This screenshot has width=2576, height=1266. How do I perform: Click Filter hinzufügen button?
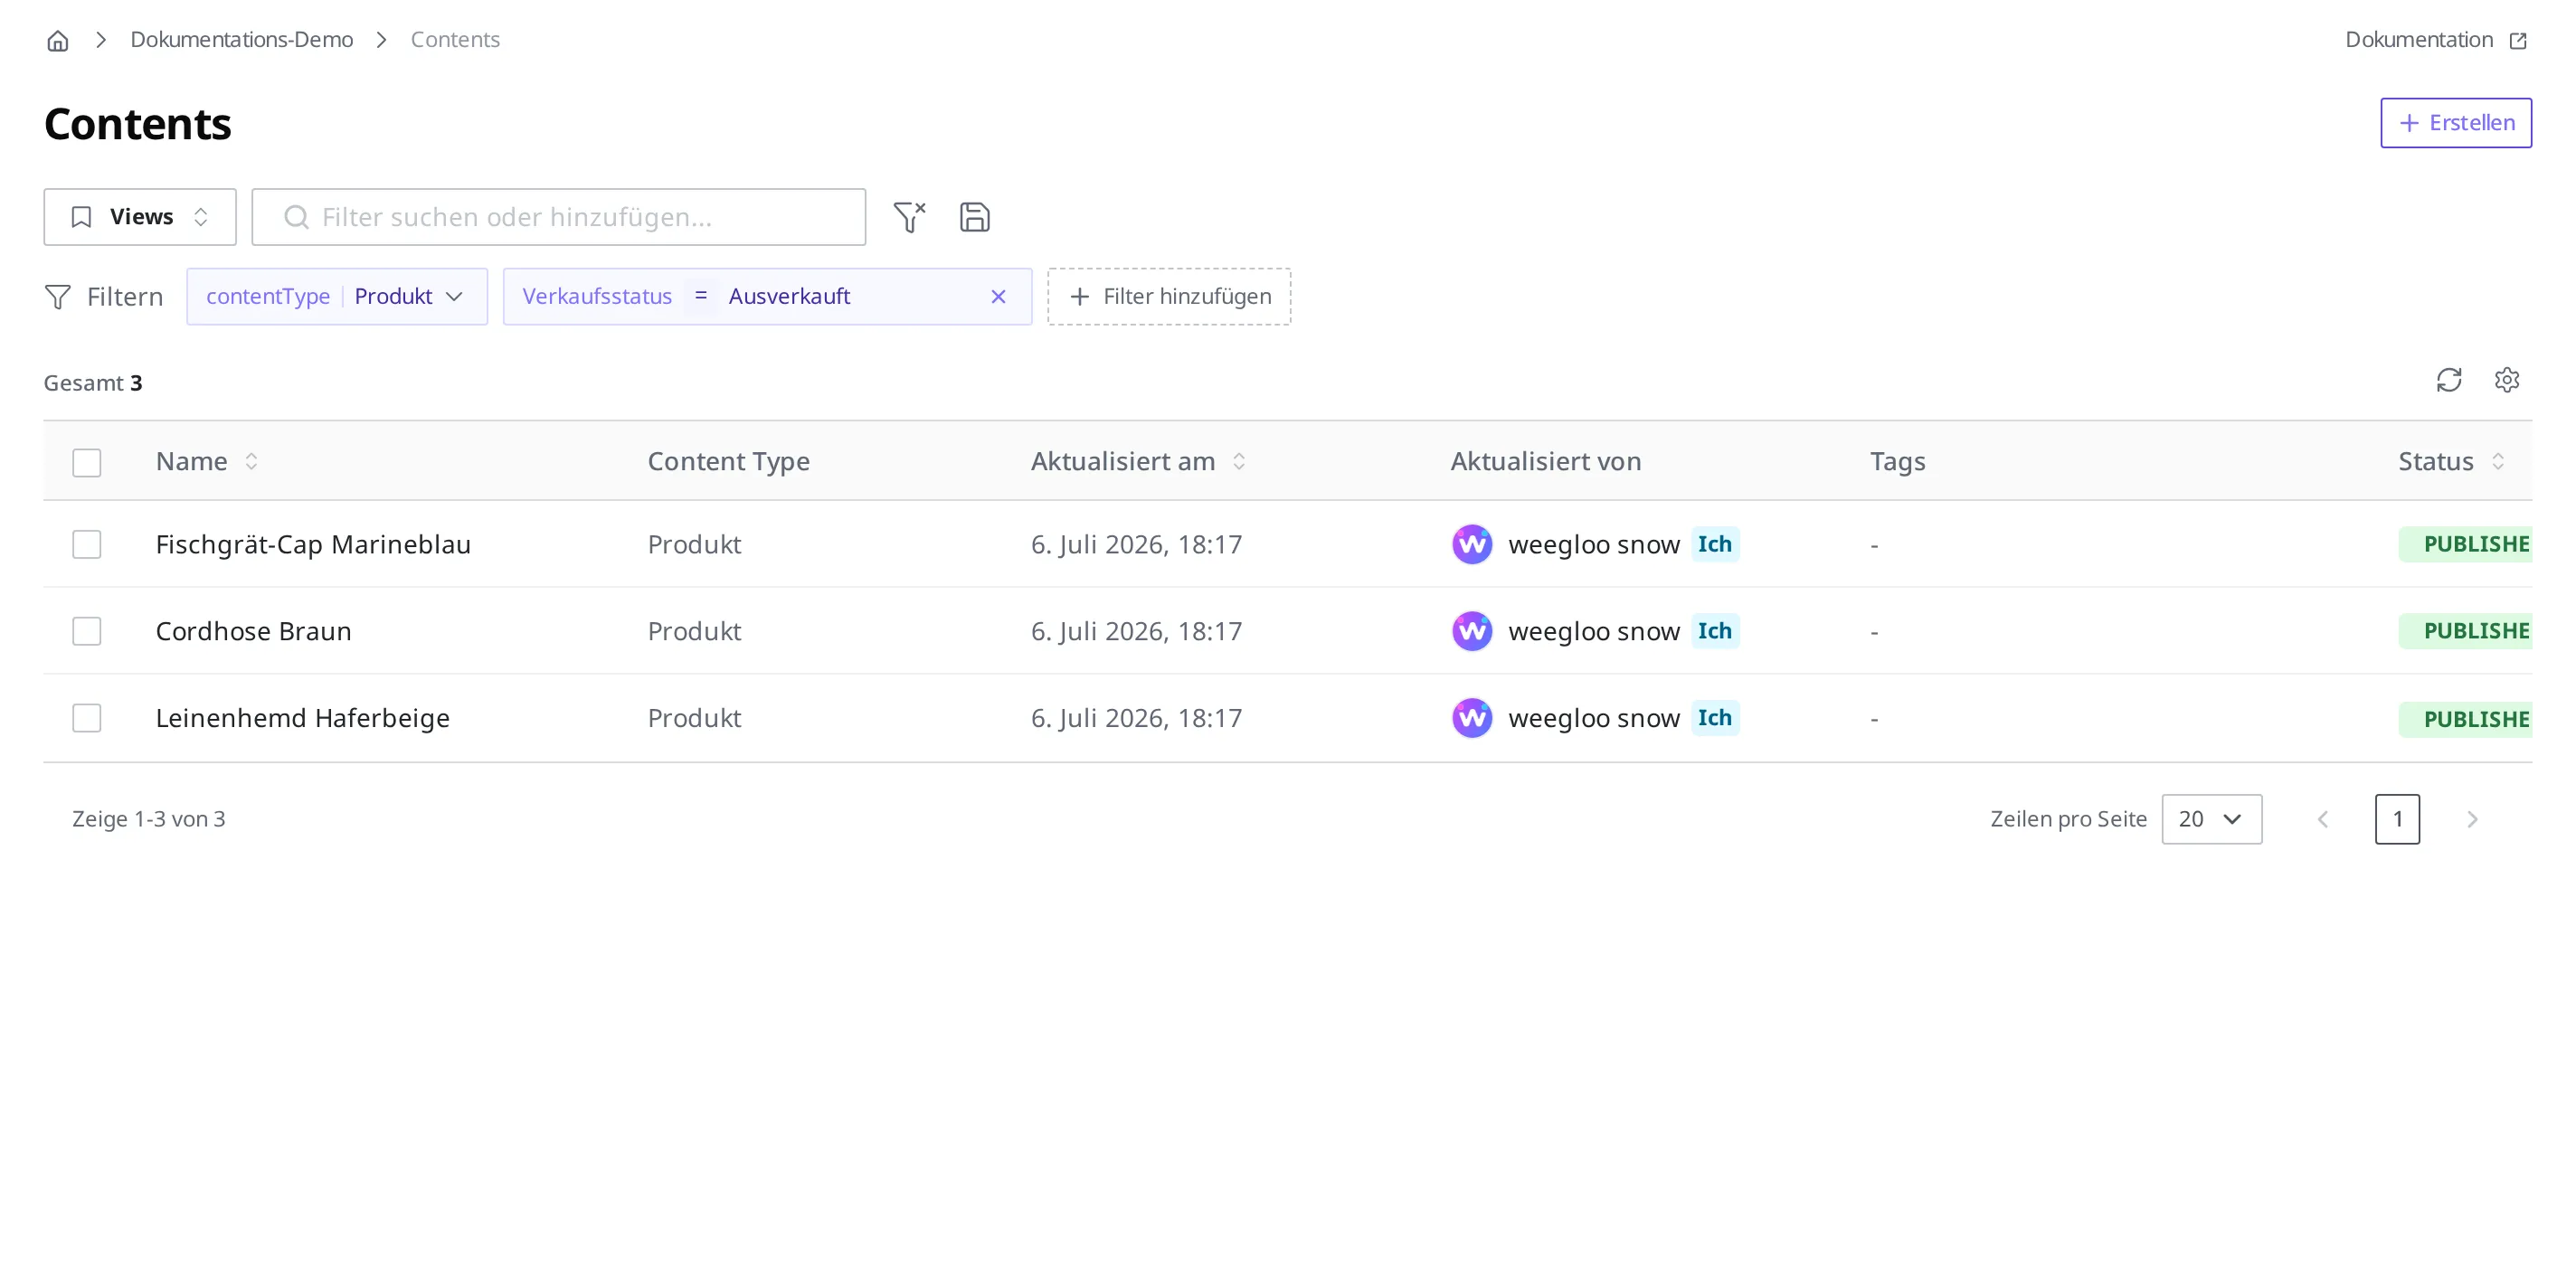click(1169, 296)
